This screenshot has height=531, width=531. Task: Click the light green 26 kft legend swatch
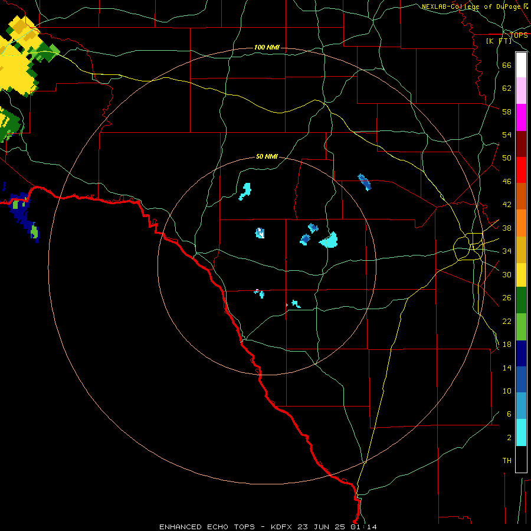click(x=521, y=327)
